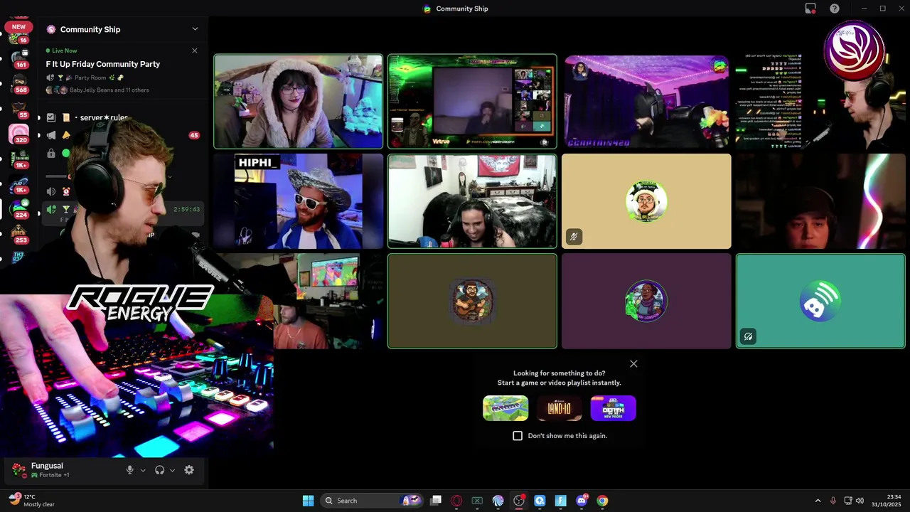Open the server with the 253 badge

tap(18, 234)
